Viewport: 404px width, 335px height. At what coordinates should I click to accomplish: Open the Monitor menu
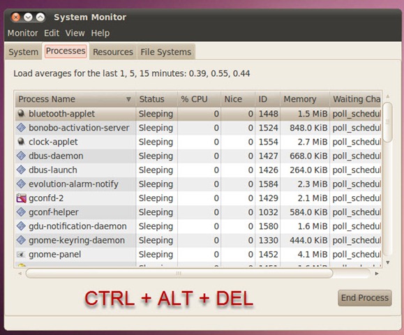[x=22, y=33]
